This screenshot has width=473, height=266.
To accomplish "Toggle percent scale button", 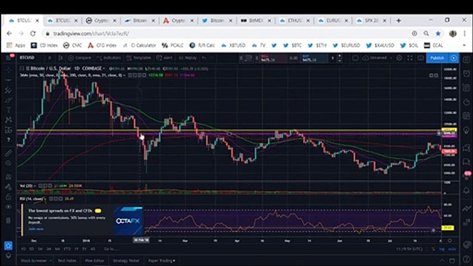I will pos(433,249).
